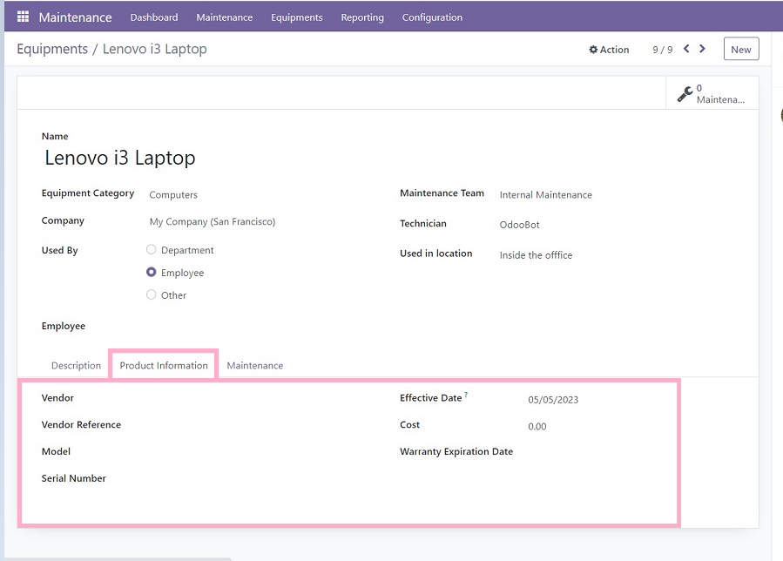The width and height of the screenshot is (783, 561).
Task: Switch to the Product Information tab
Action: click(x=164, y=365)
